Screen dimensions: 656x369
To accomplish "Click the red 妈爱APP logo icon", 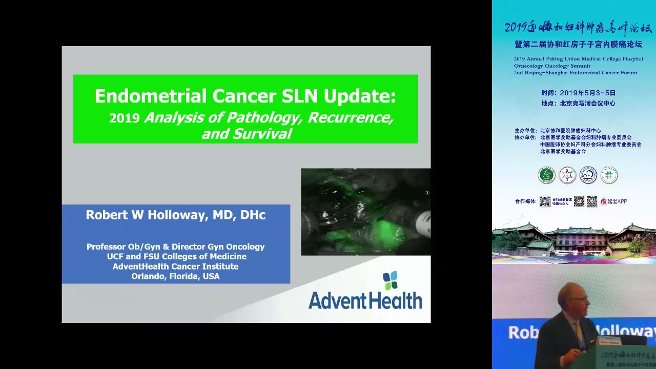I will coord(604,201).
